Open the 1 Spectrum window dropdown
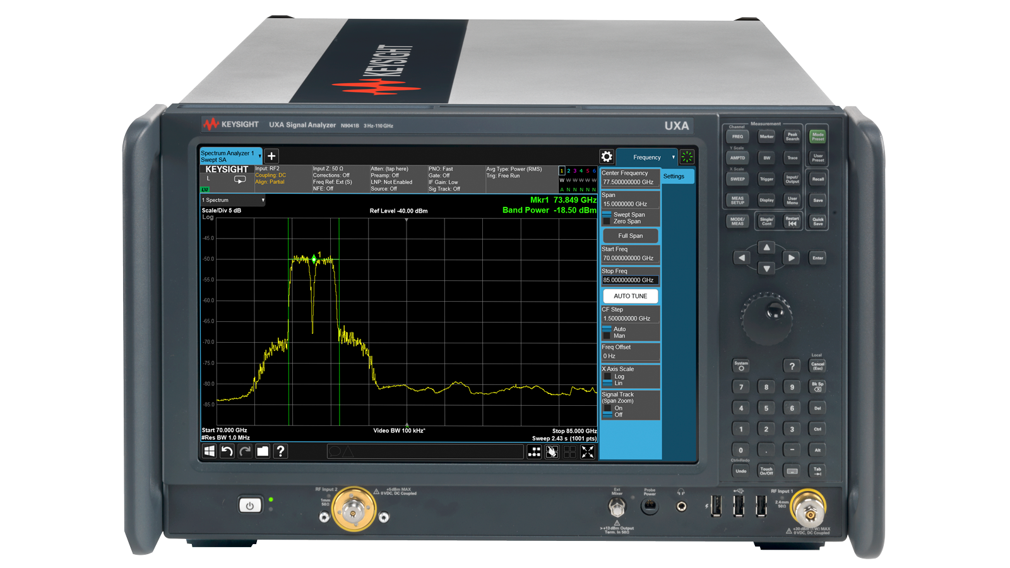 233,200
